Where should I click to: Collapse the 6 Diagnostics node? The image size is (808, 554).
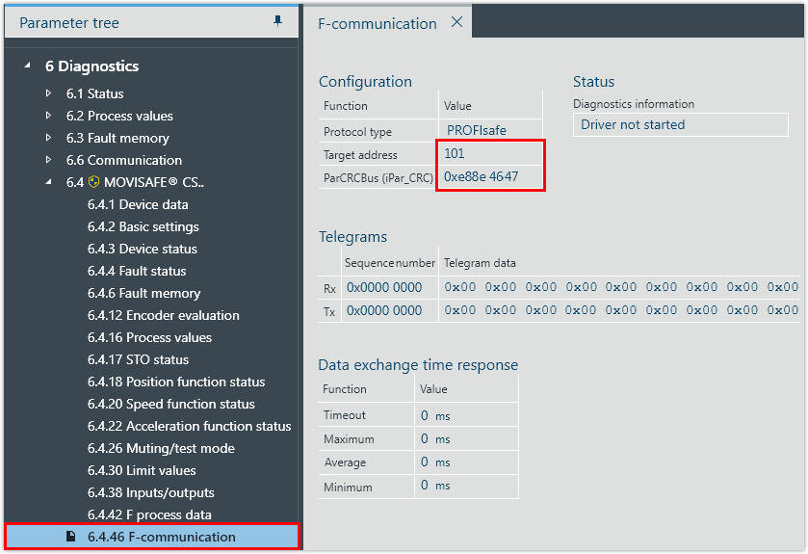(27, 66)
